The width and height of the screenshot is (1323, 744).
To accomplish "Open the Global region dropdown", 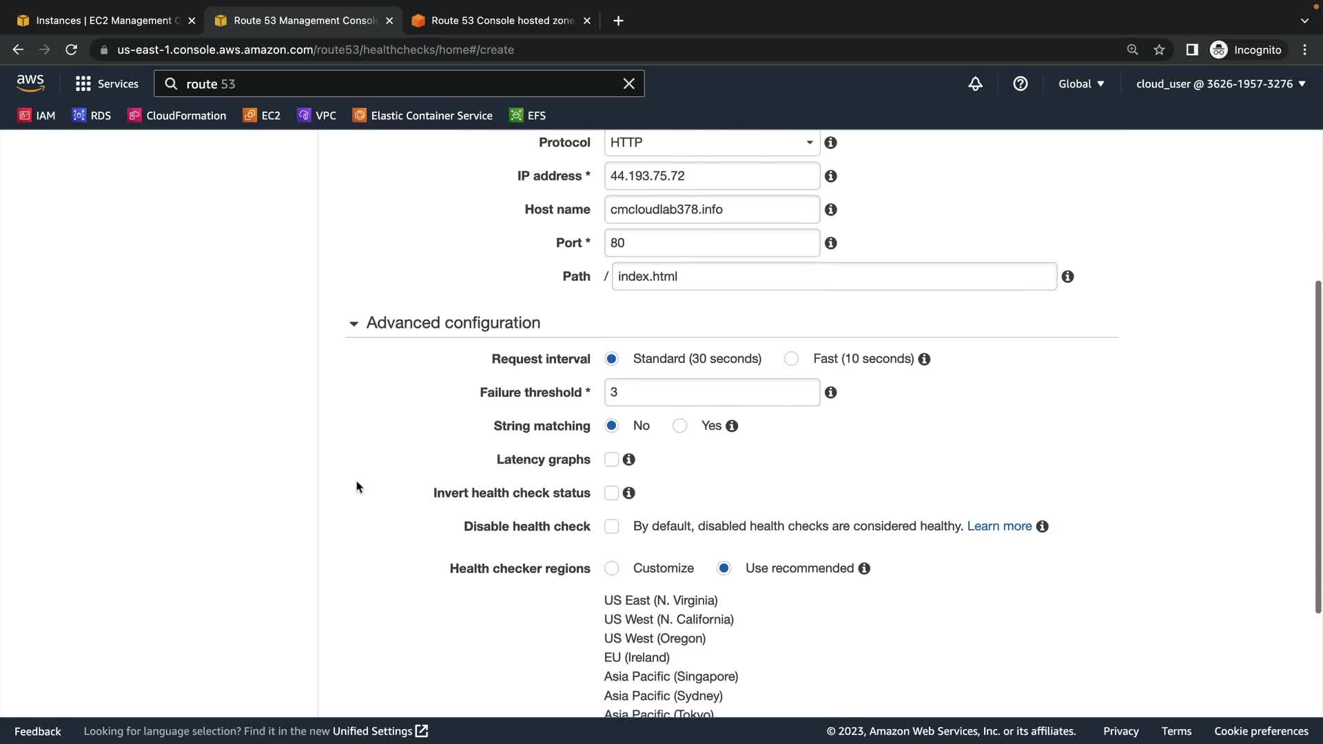I will [1080, 84].
